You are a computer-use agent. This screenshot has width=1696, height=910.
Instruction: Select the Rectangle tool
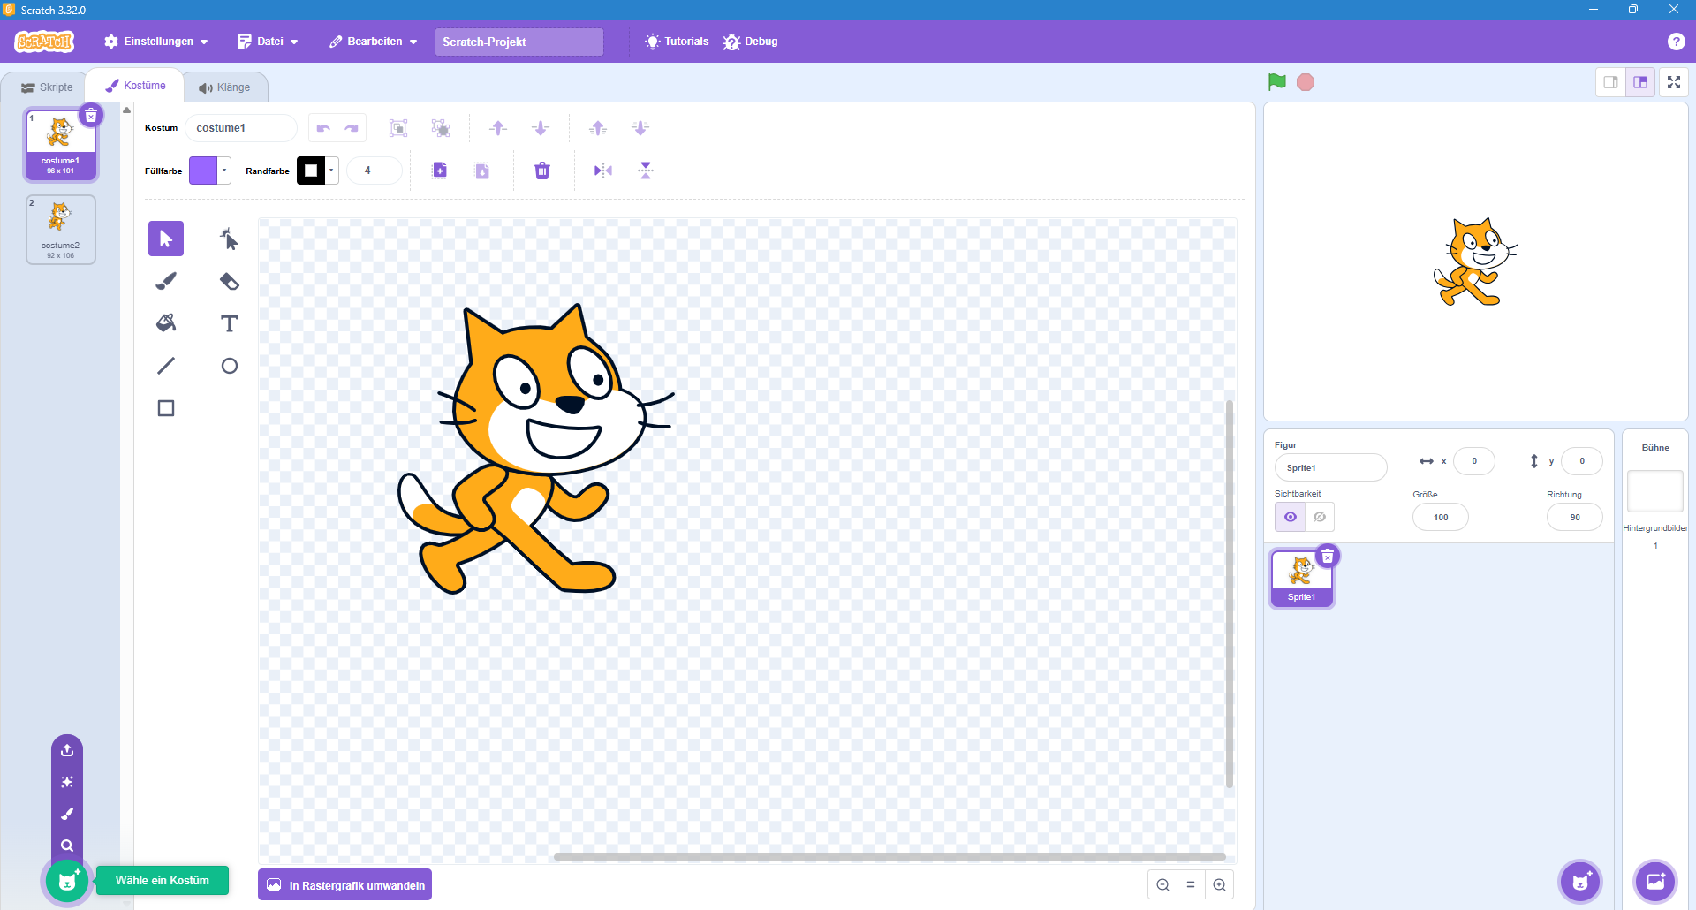tap(166, 408)
